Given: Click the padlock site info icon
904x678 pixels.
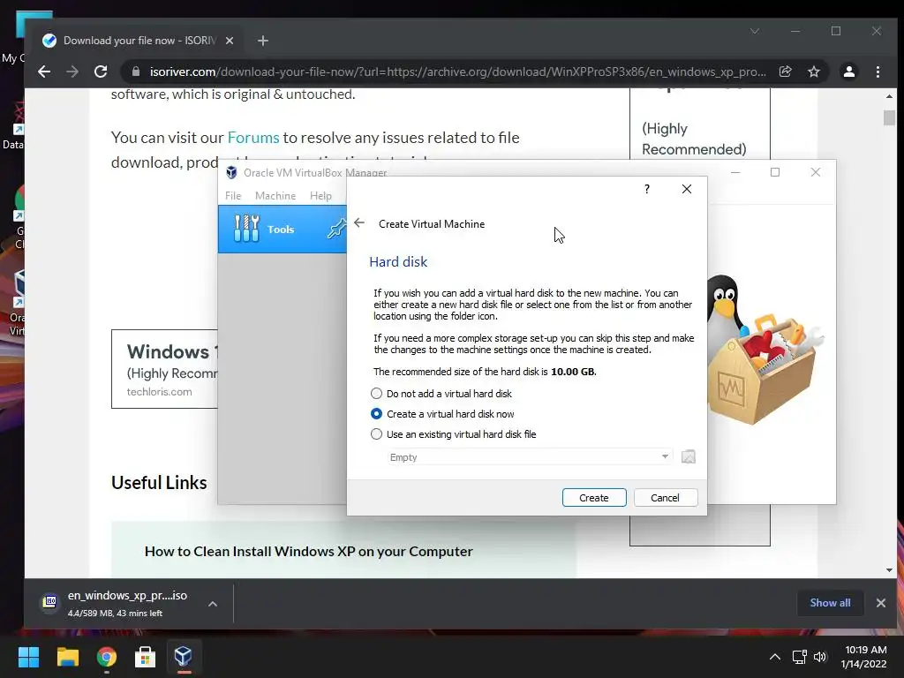Looking at the screenshot, I should point(136,72).
